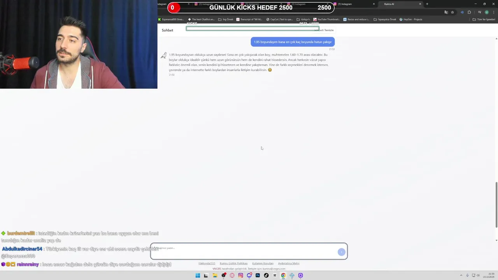
Task: Open the Aydınlatma Metni link
Action: [289, 263]
